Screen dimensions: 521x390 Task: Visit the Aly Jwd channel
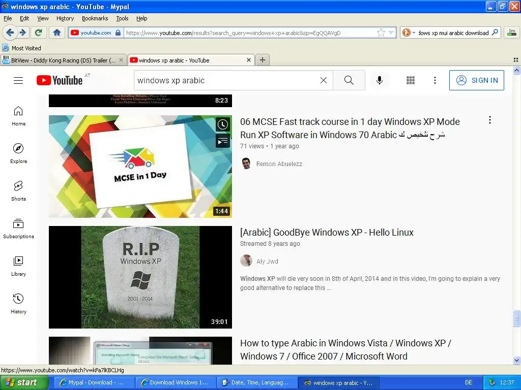(267, 262)
